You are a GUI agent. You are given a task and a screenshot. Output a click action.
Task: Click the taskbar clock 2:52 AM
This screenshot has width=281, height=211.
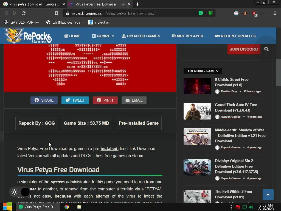click(266, 207)
